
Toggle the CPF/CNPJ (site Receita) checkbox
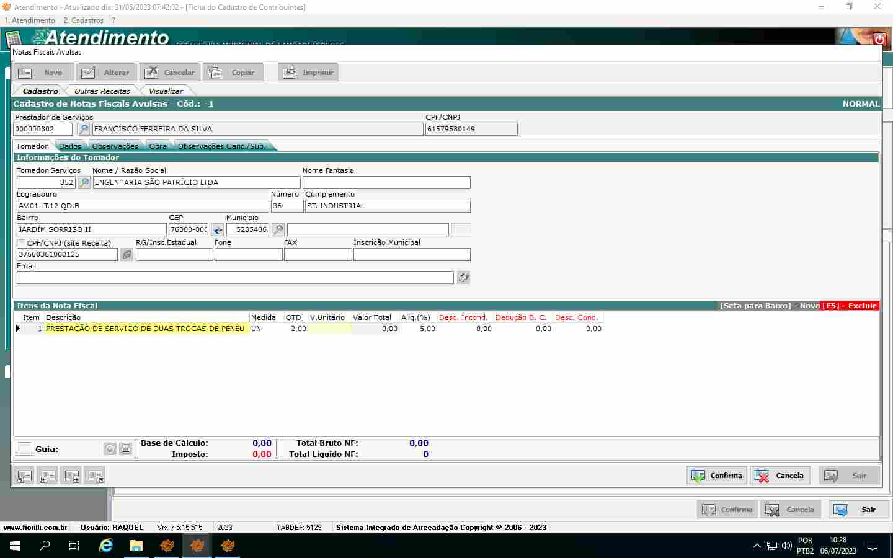(x=21, y=243)
